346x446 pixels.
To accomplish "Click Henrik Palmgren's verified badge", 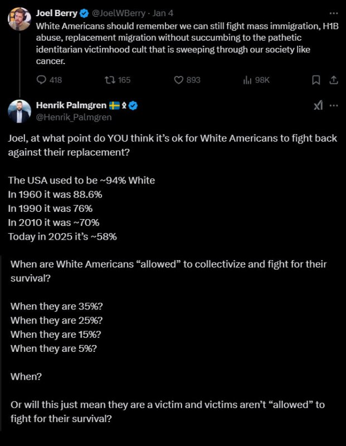I will coord(133,105).
